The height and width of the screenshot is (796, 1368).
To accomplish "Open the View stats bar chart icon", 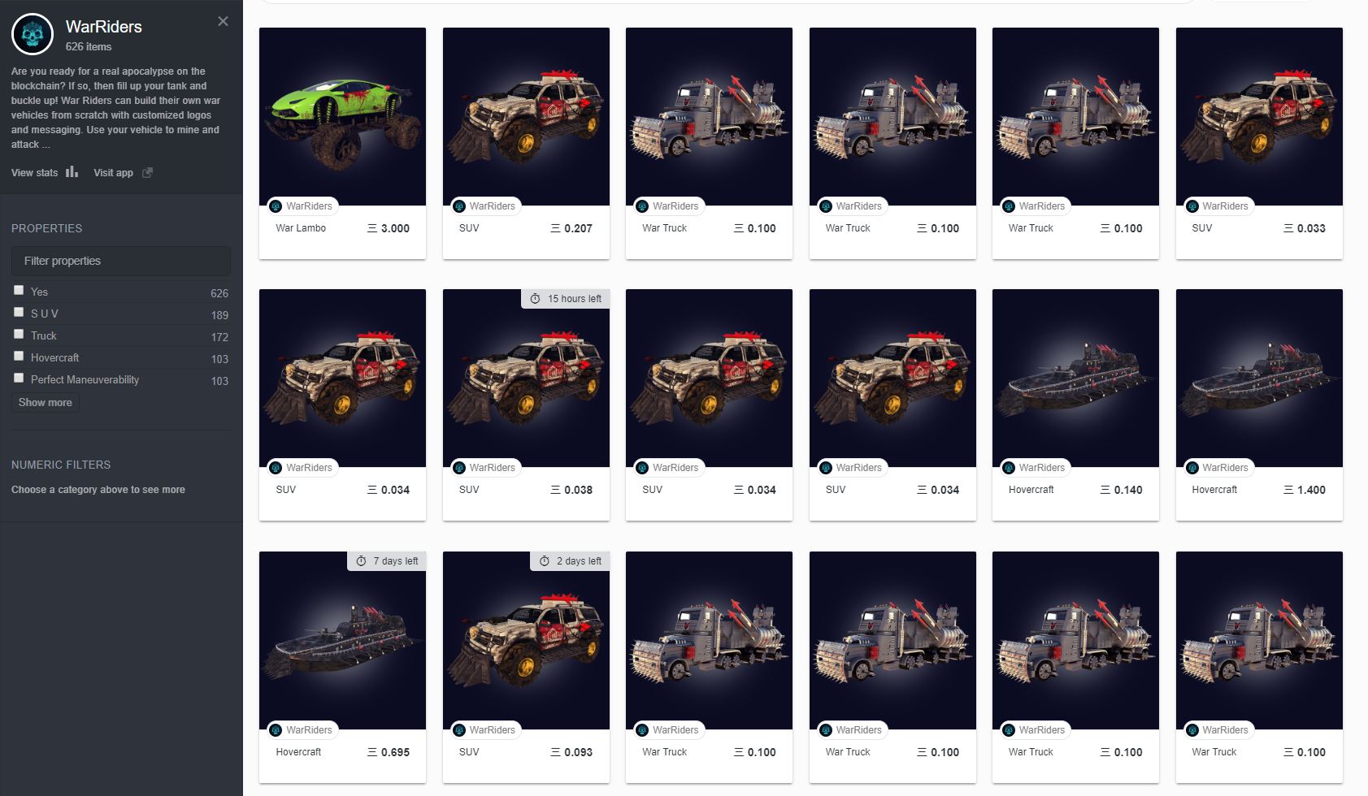I will [x=72, y=171].
